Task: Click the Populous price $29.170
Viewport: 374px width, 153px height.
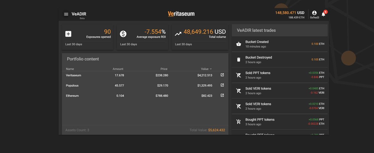Action: [x=163, y=85]
